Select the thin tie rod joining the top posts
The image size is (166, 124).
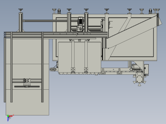pos(50,21)
